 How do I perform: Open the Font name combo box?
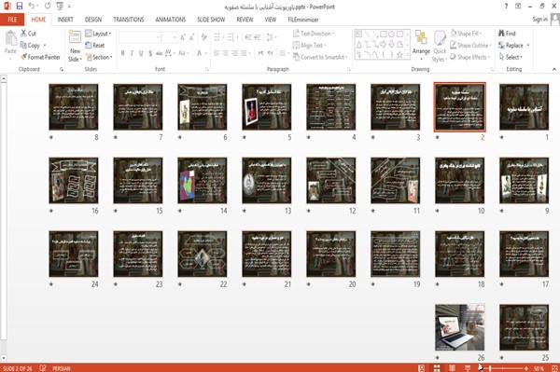pyautogui.click(x=140, y=37)
